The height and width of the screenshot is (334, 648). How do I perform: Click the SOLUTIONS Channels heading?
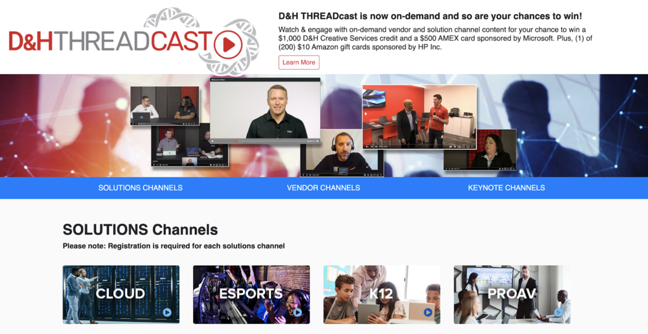click(x=140, y=230)
